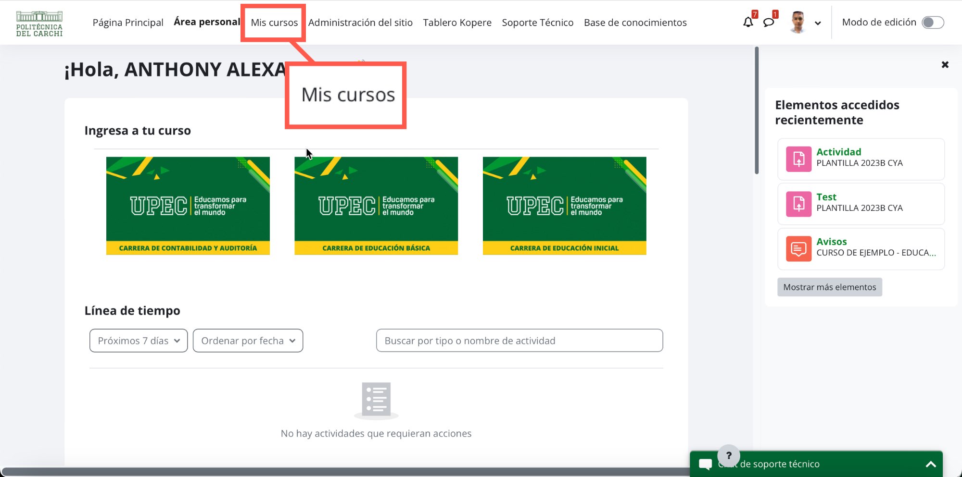Image resolution: width=962 pixels, height=477 pixels.
Task: Click Mostrar más elementos button
Action: click(829, 287)
